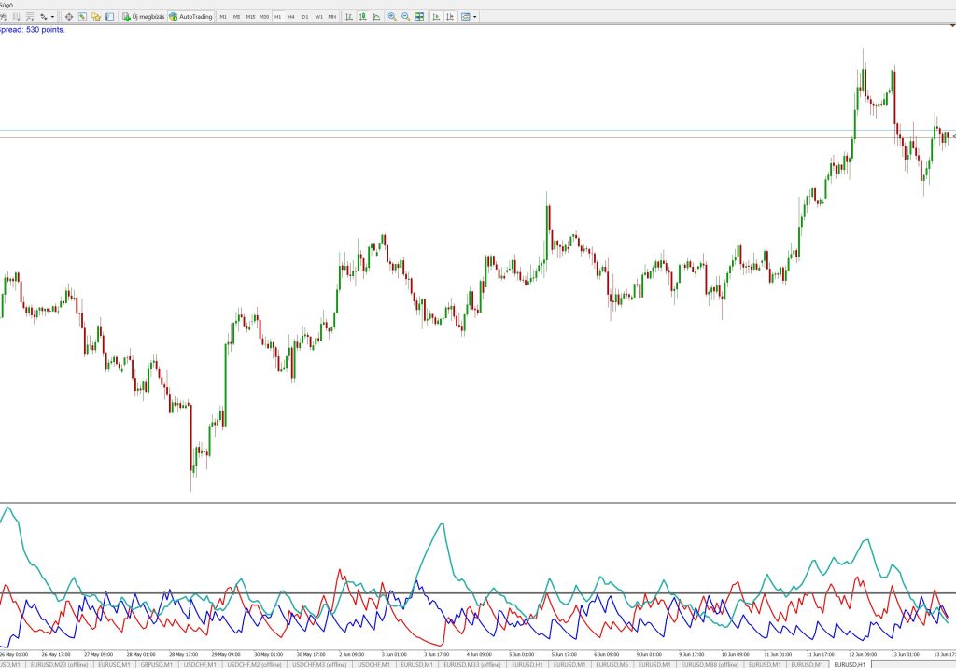This screenshot has height=668, width=956.
Task: Open the GBPUSD,M1 chart tab
Action: click(x=157, y=664)
